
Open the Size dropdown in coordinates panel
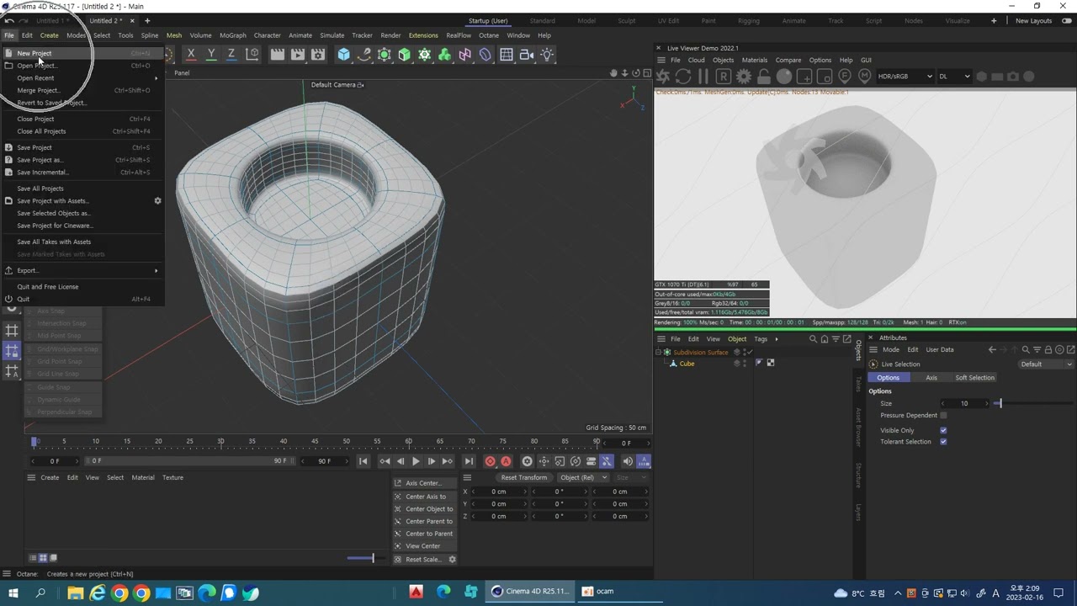(631, 477)
